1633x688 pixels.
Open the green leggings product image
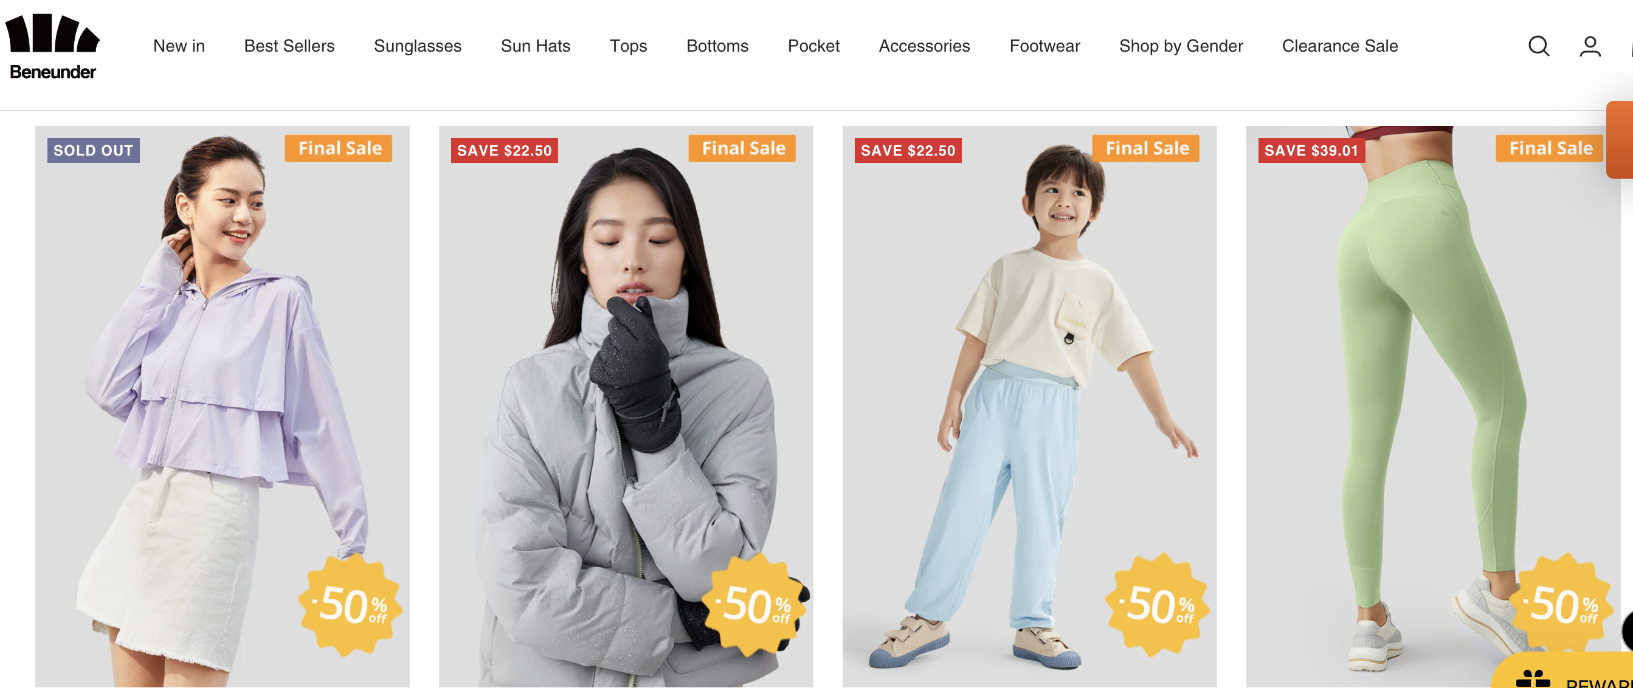click(x=1434, y=407)
